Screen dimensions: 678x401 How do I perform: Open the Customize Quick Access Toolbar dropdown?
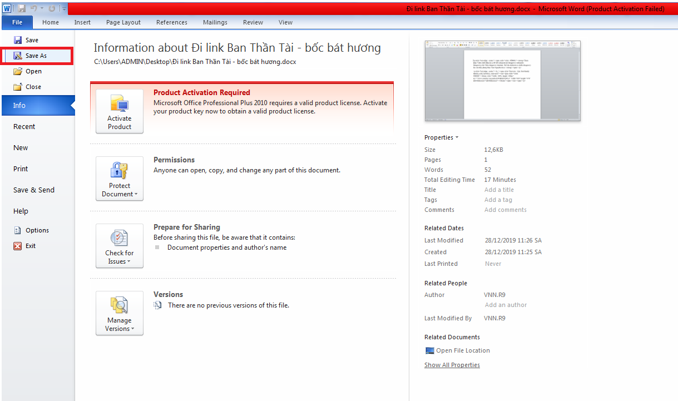tap(64, 9)
